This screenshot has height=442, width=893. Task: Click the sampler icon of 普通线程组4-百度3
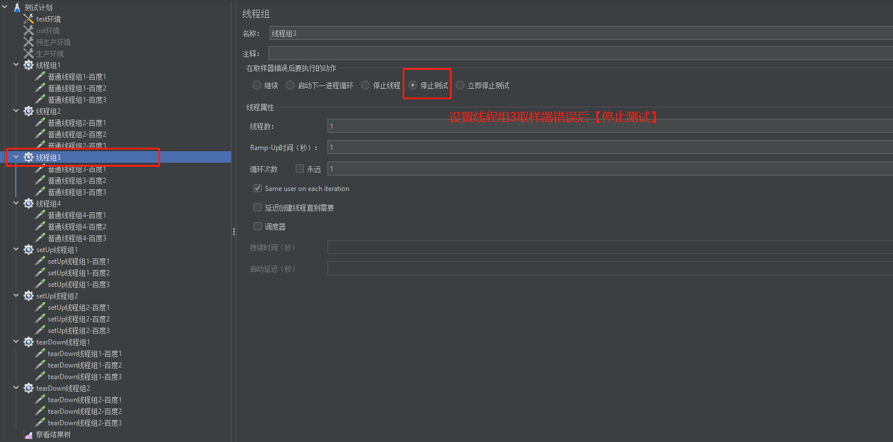coord(40,238)
